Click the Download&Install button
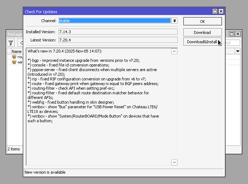Image resolution: width=248 pixels, height=184 pixels. tap(202, 42)
